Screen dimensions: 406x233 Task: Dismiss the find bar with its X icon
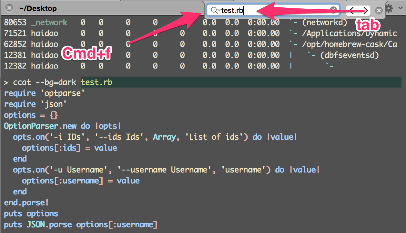tap(378, 10)
